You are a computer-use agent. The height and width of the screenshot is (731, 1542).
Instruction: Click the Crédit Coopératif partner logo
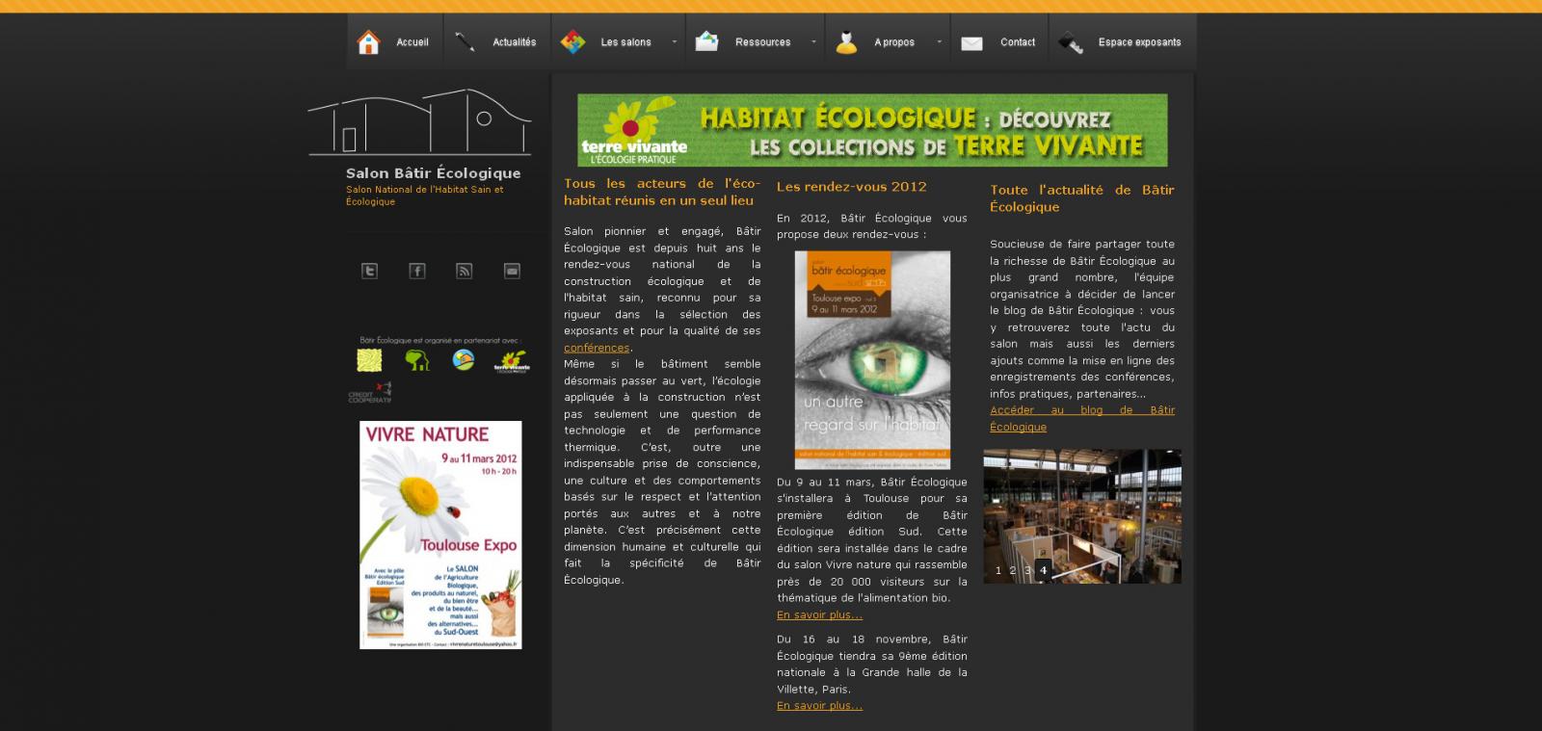click(x=370, y=393)
